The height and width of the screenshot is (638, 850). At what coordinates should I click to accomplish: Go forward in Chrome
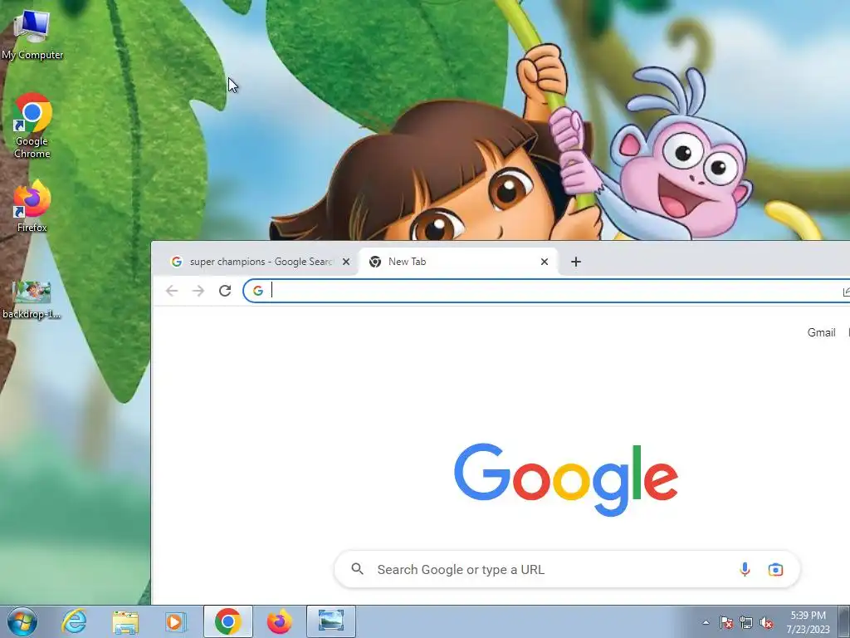pyautogui.click(x=198, y=291)
